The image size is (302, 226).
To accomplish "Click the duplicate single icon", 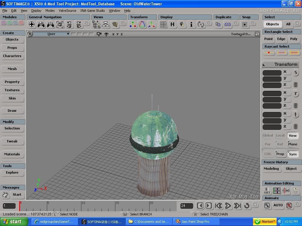I will [218, 24].
